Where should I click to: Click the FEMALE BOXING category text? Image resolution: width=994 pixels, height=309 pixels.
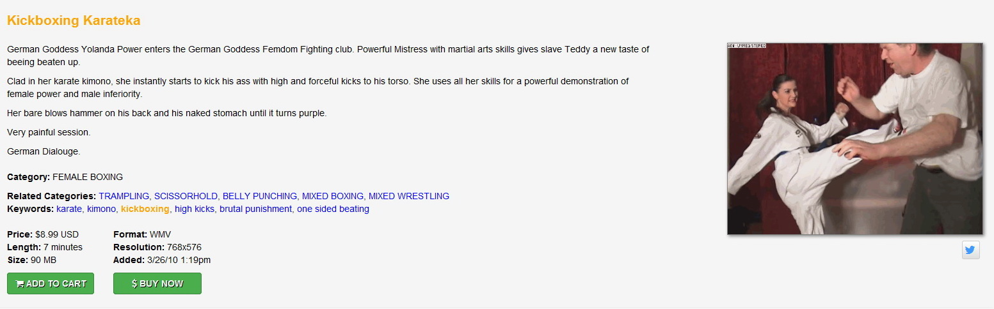tap(88, 177)
